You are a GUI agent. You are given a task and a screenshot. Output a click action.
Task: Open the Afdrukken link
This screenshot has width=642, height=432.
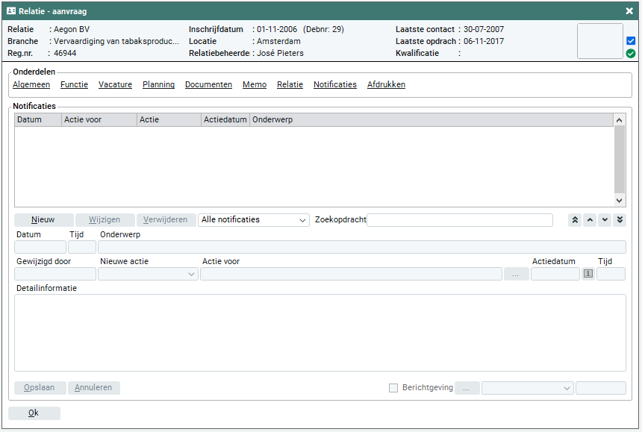pyautogui.click(x=386, y=85)
